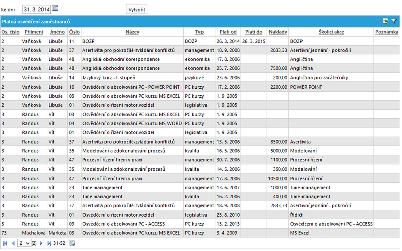The image size is (402, 251).
Task: Sort by Číslo column header
Action: 74,32
